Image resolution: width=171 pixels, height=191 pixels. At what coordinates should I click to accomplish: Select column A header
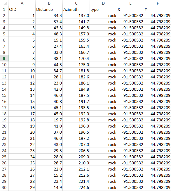pos(22,3)
